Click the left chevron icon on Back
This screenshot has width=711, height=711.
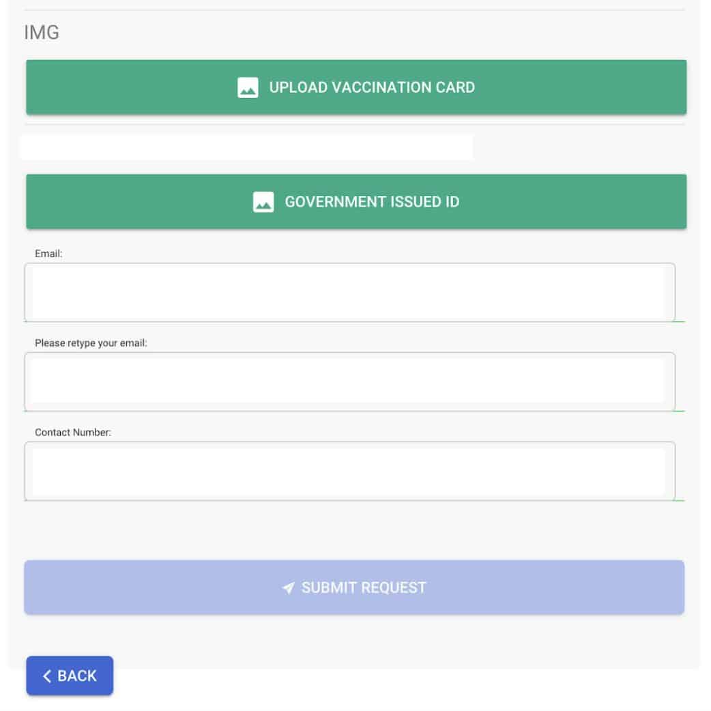point(47,676)
